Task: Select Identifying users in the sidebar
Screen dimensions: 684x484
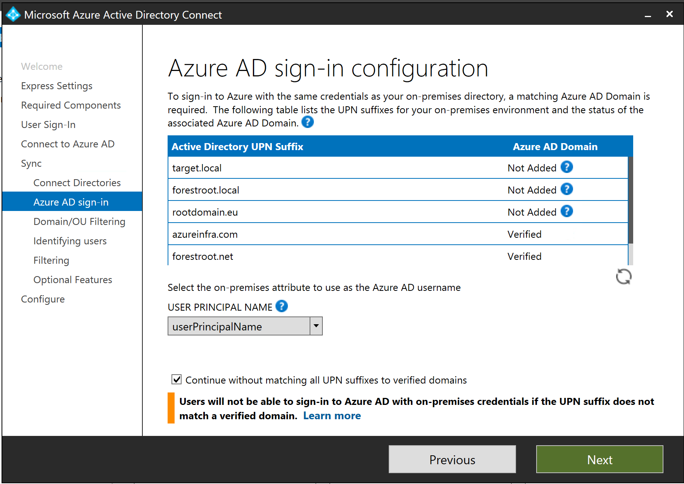Action: pyautogui.click(x=70, y=241)
